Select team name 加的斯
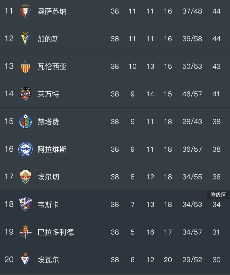 tap(48, 39)
